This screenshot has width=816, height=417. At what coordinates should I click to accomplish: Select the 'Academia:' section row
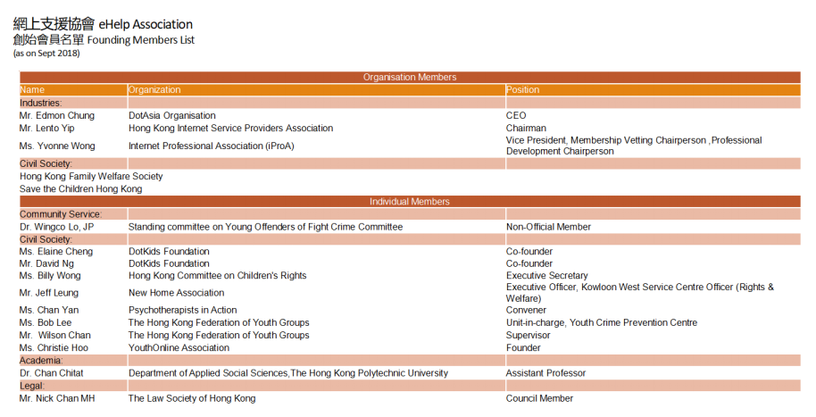click(410, 360)
